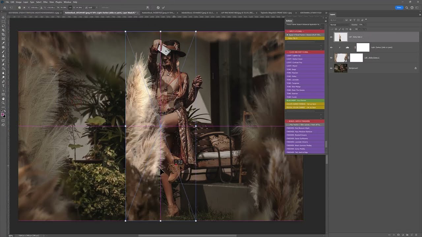This screenshot has width=422, height=237.
Task: Toggle visibility of LSP - Boho Side 3 layer
Action: click(x=331, y=37)
